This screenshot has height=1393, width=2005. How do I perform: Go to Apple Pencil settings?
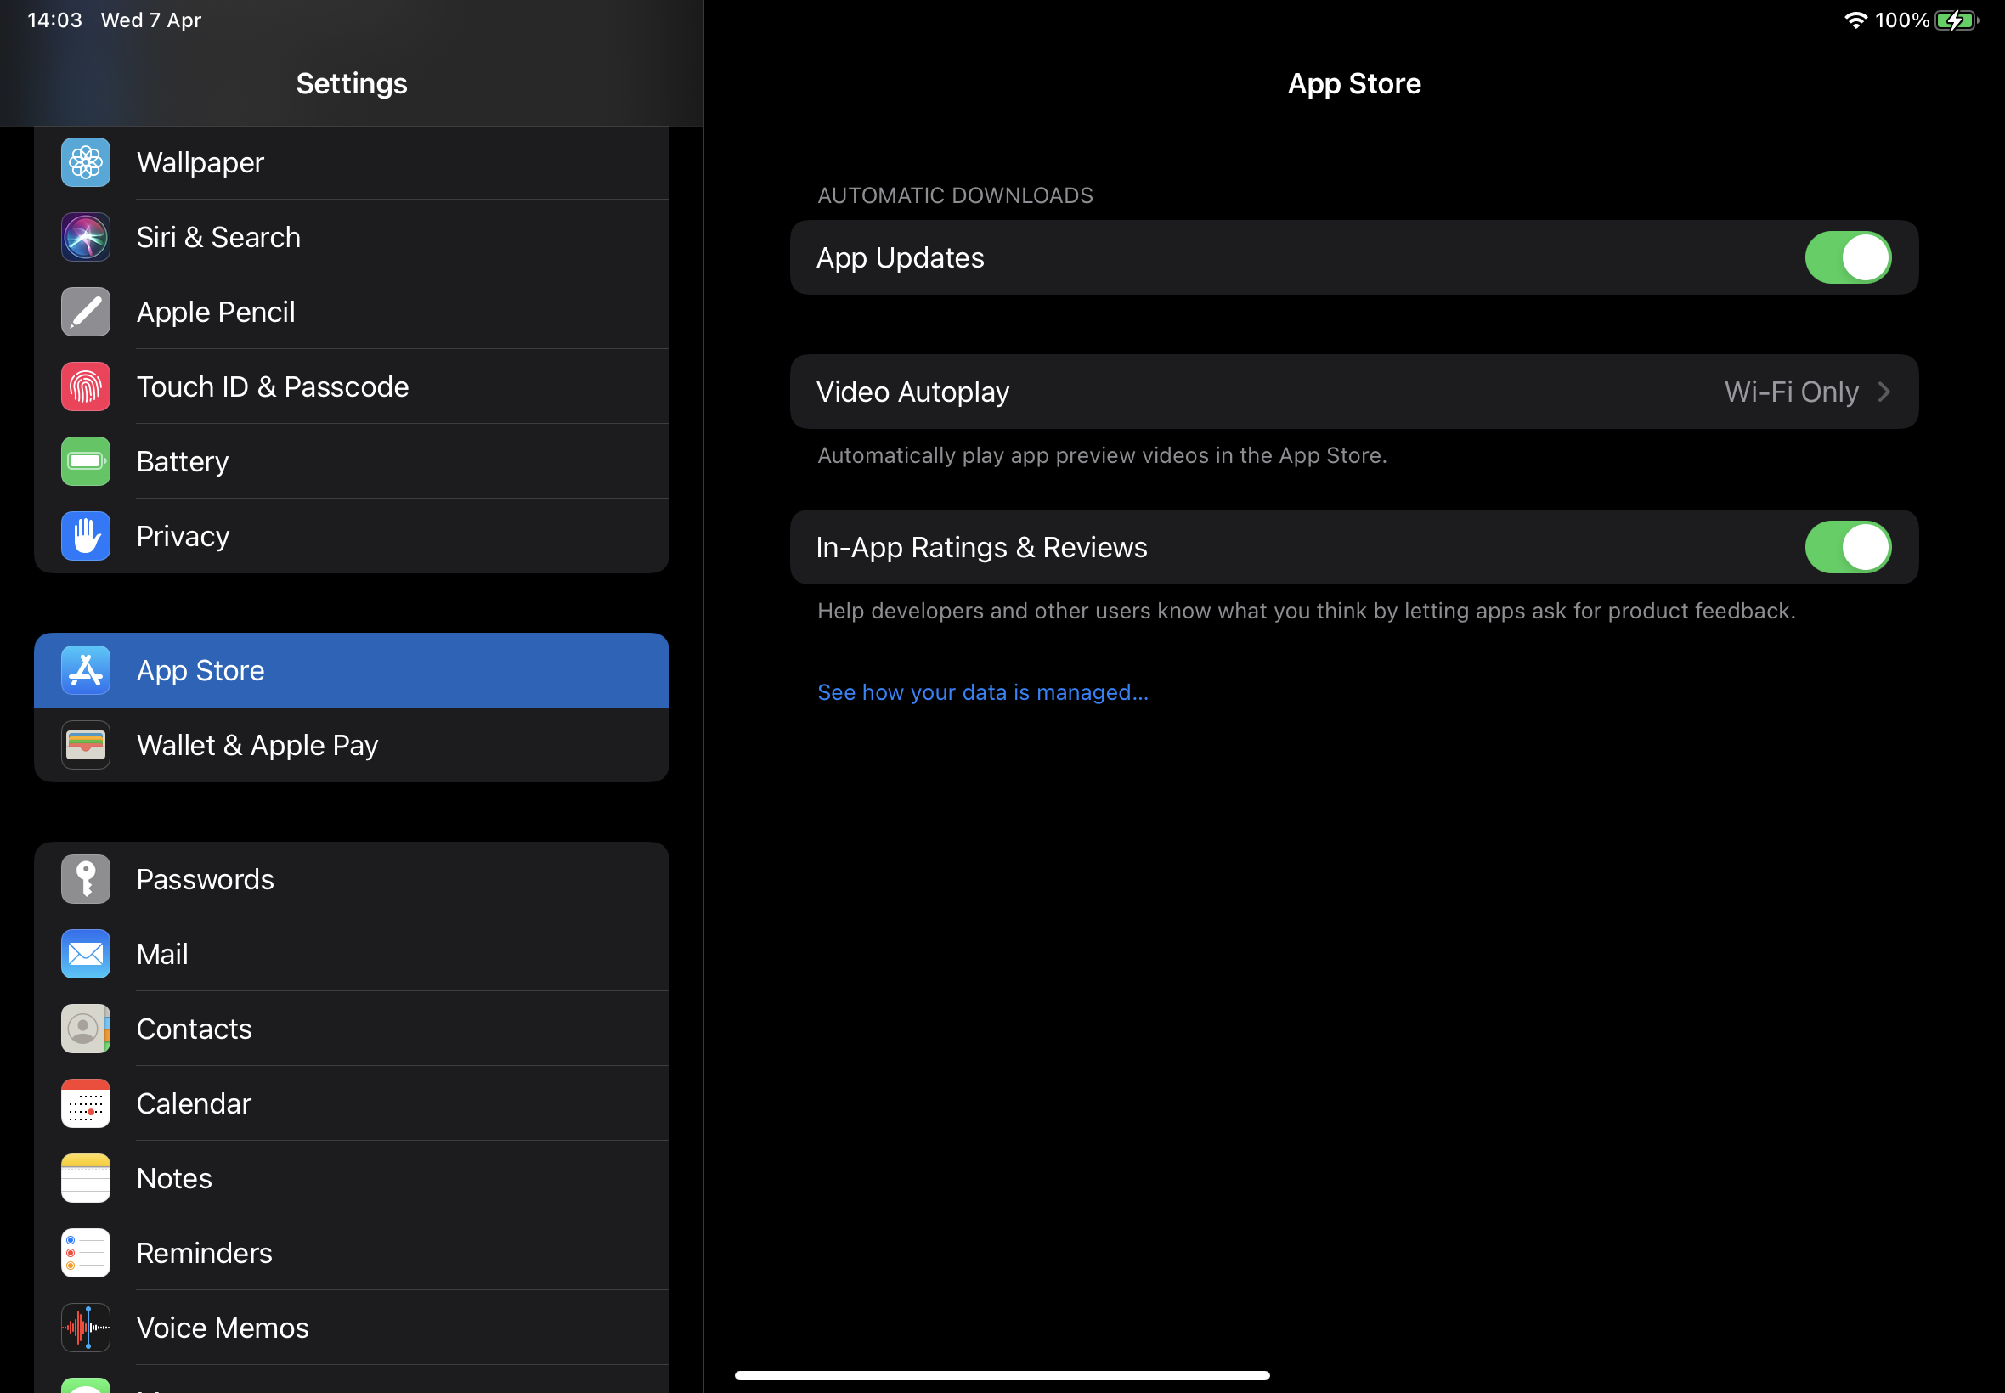click(352, 312)
